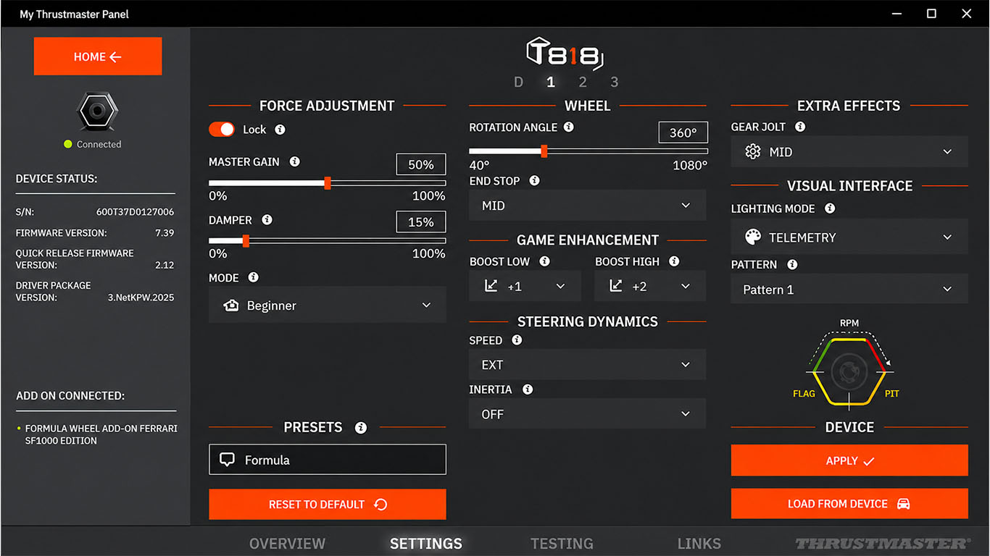Click the Master Gain 50% value box
Screen dimensions: 990x556
point(421,164)
